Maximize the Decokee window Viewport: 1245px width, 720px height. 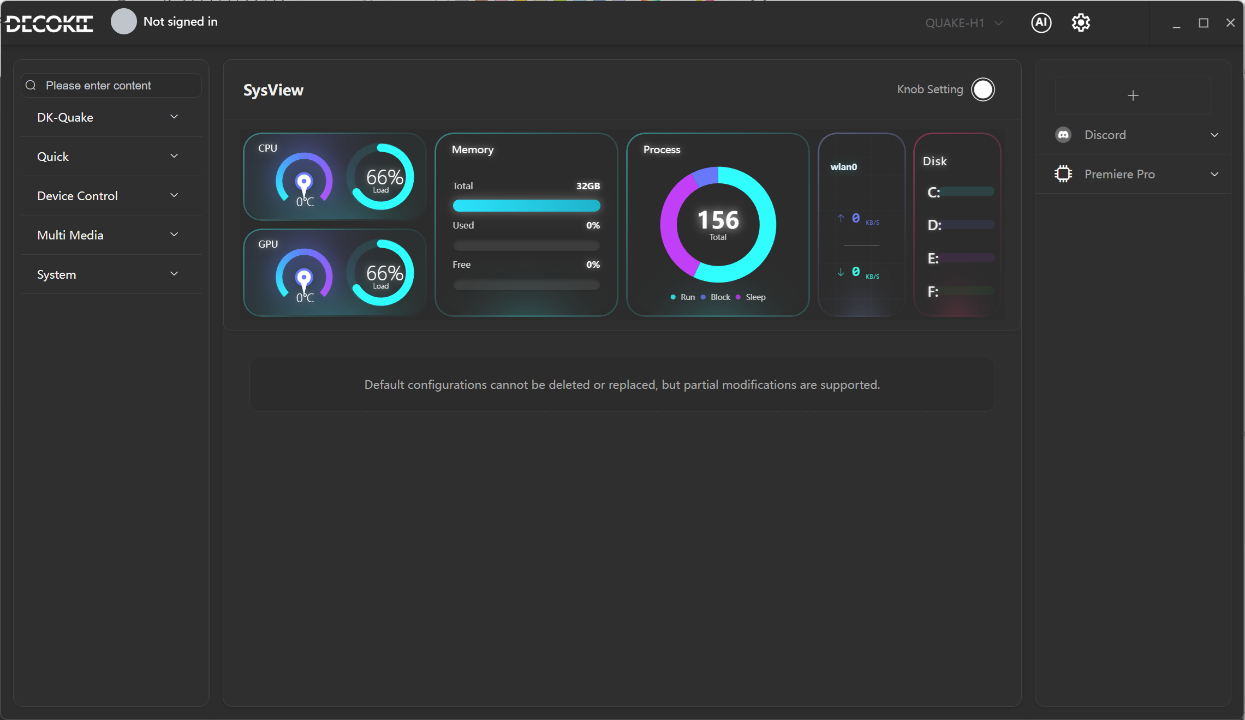click(1204, 23)
